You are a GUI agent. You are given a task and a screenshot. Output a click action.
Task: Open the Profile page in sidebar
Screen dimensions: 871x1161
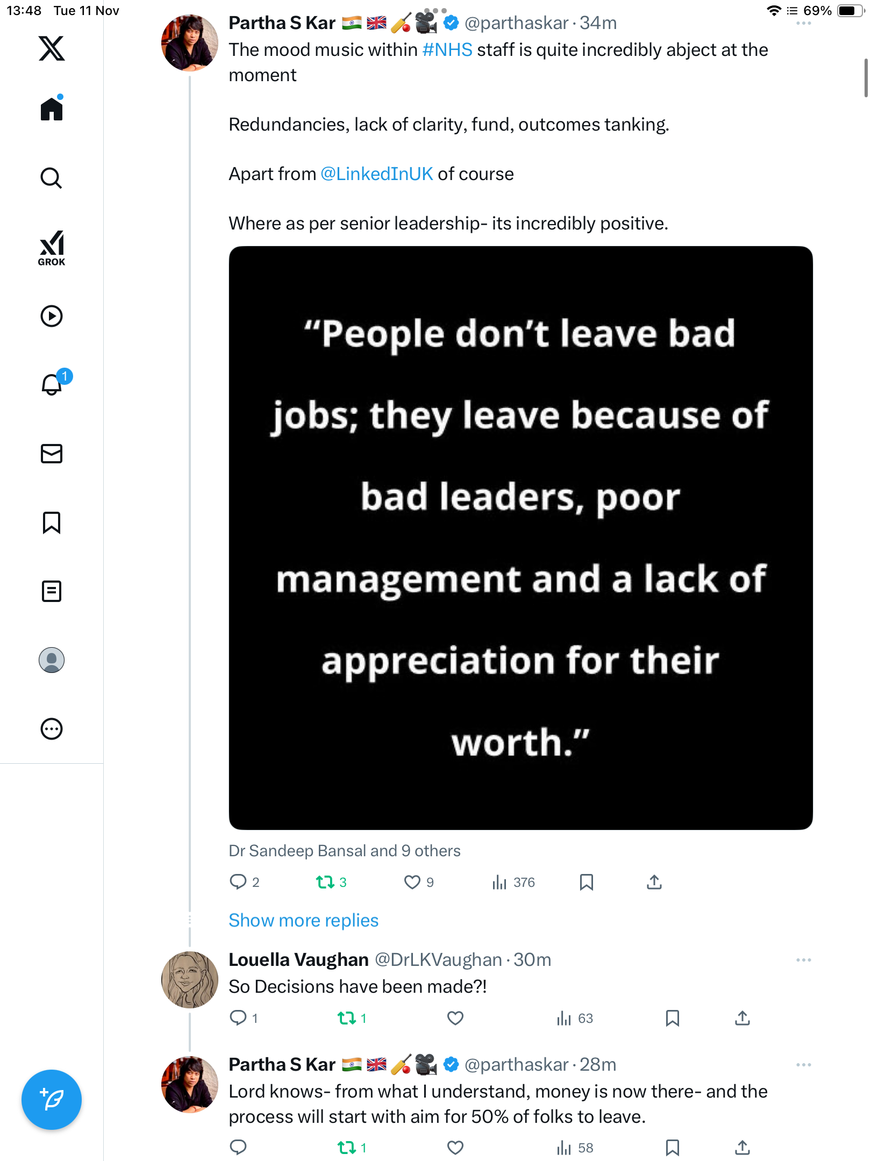[52, 660]
